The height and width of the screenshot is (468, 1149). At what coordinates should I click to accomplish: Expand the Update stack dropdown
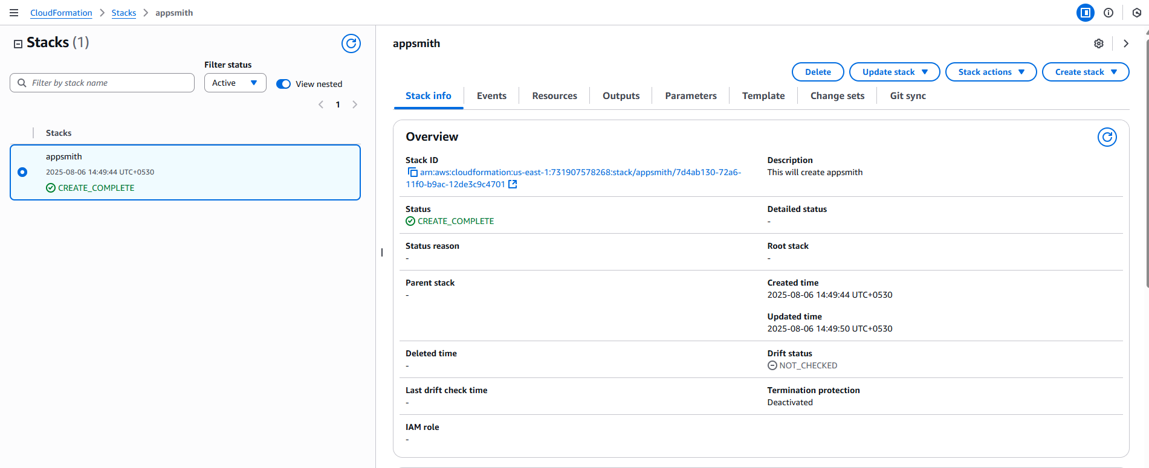point(895,72)
